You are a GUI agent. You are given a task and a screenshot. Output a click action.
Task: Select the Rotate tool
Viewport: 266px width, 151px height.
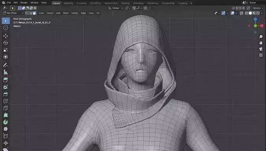(6, 43)
